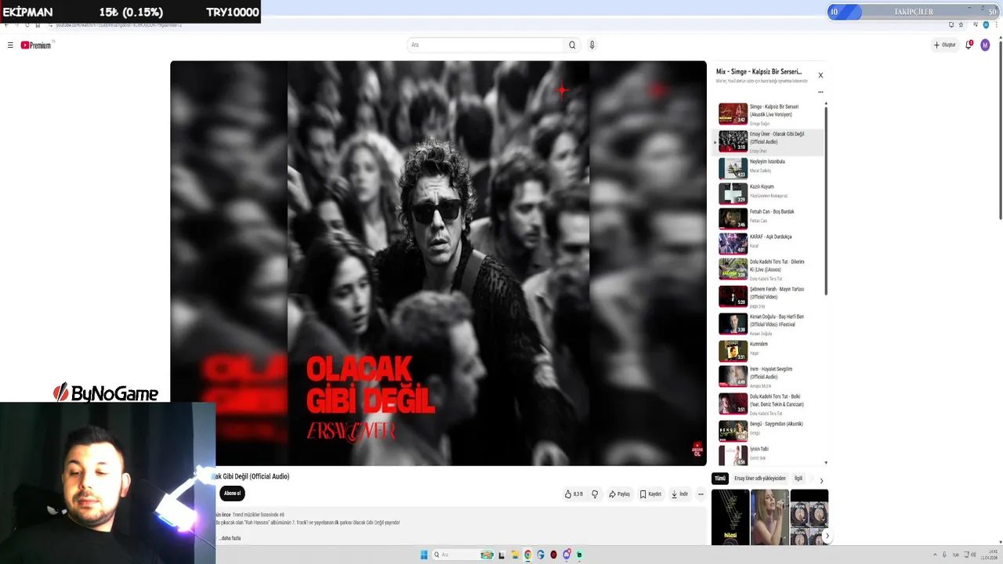
Task: Like the video with thumbs-up button
Action: pos(574,494)
